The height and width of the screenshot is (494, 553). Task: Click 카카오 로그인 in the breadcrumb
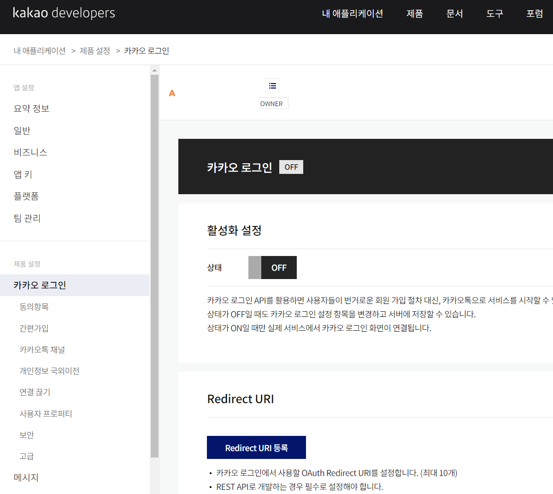(147, 51)
